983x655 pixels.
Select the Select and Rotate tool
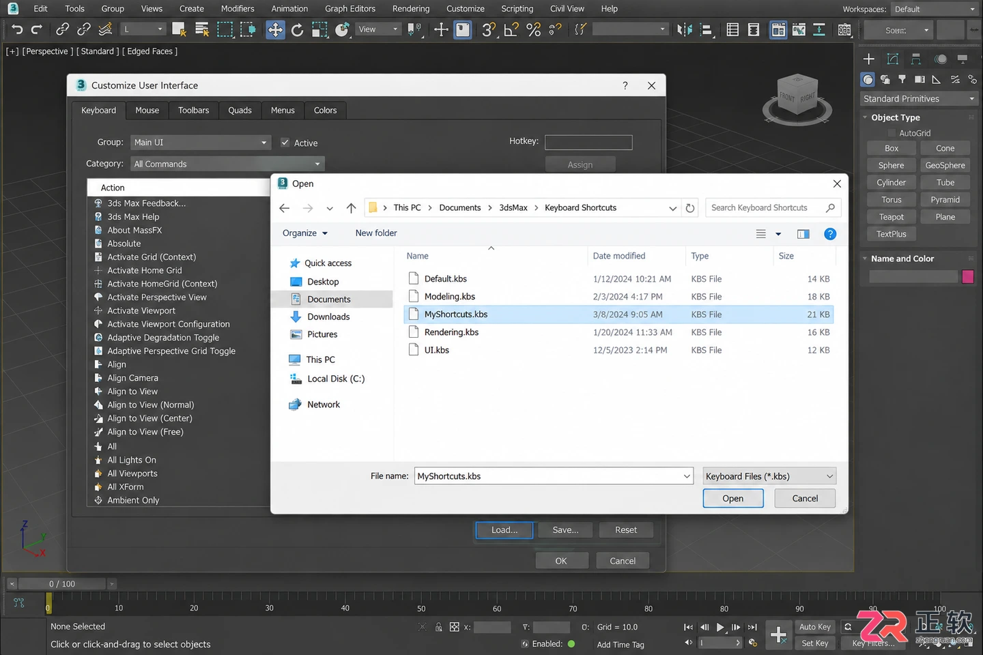297,29
